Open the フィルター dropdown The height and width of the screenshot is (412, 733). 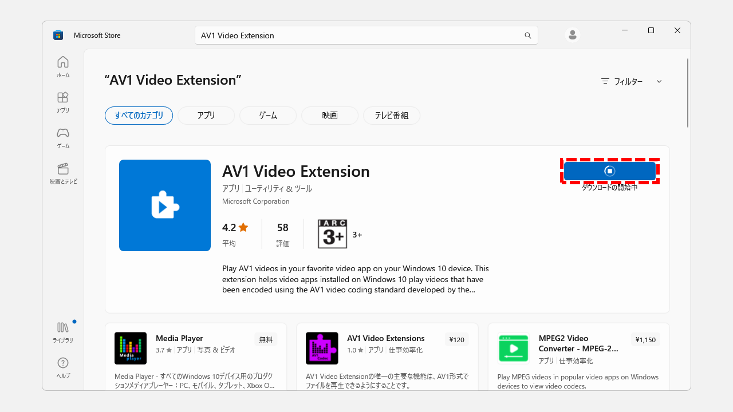pos(624,81)
